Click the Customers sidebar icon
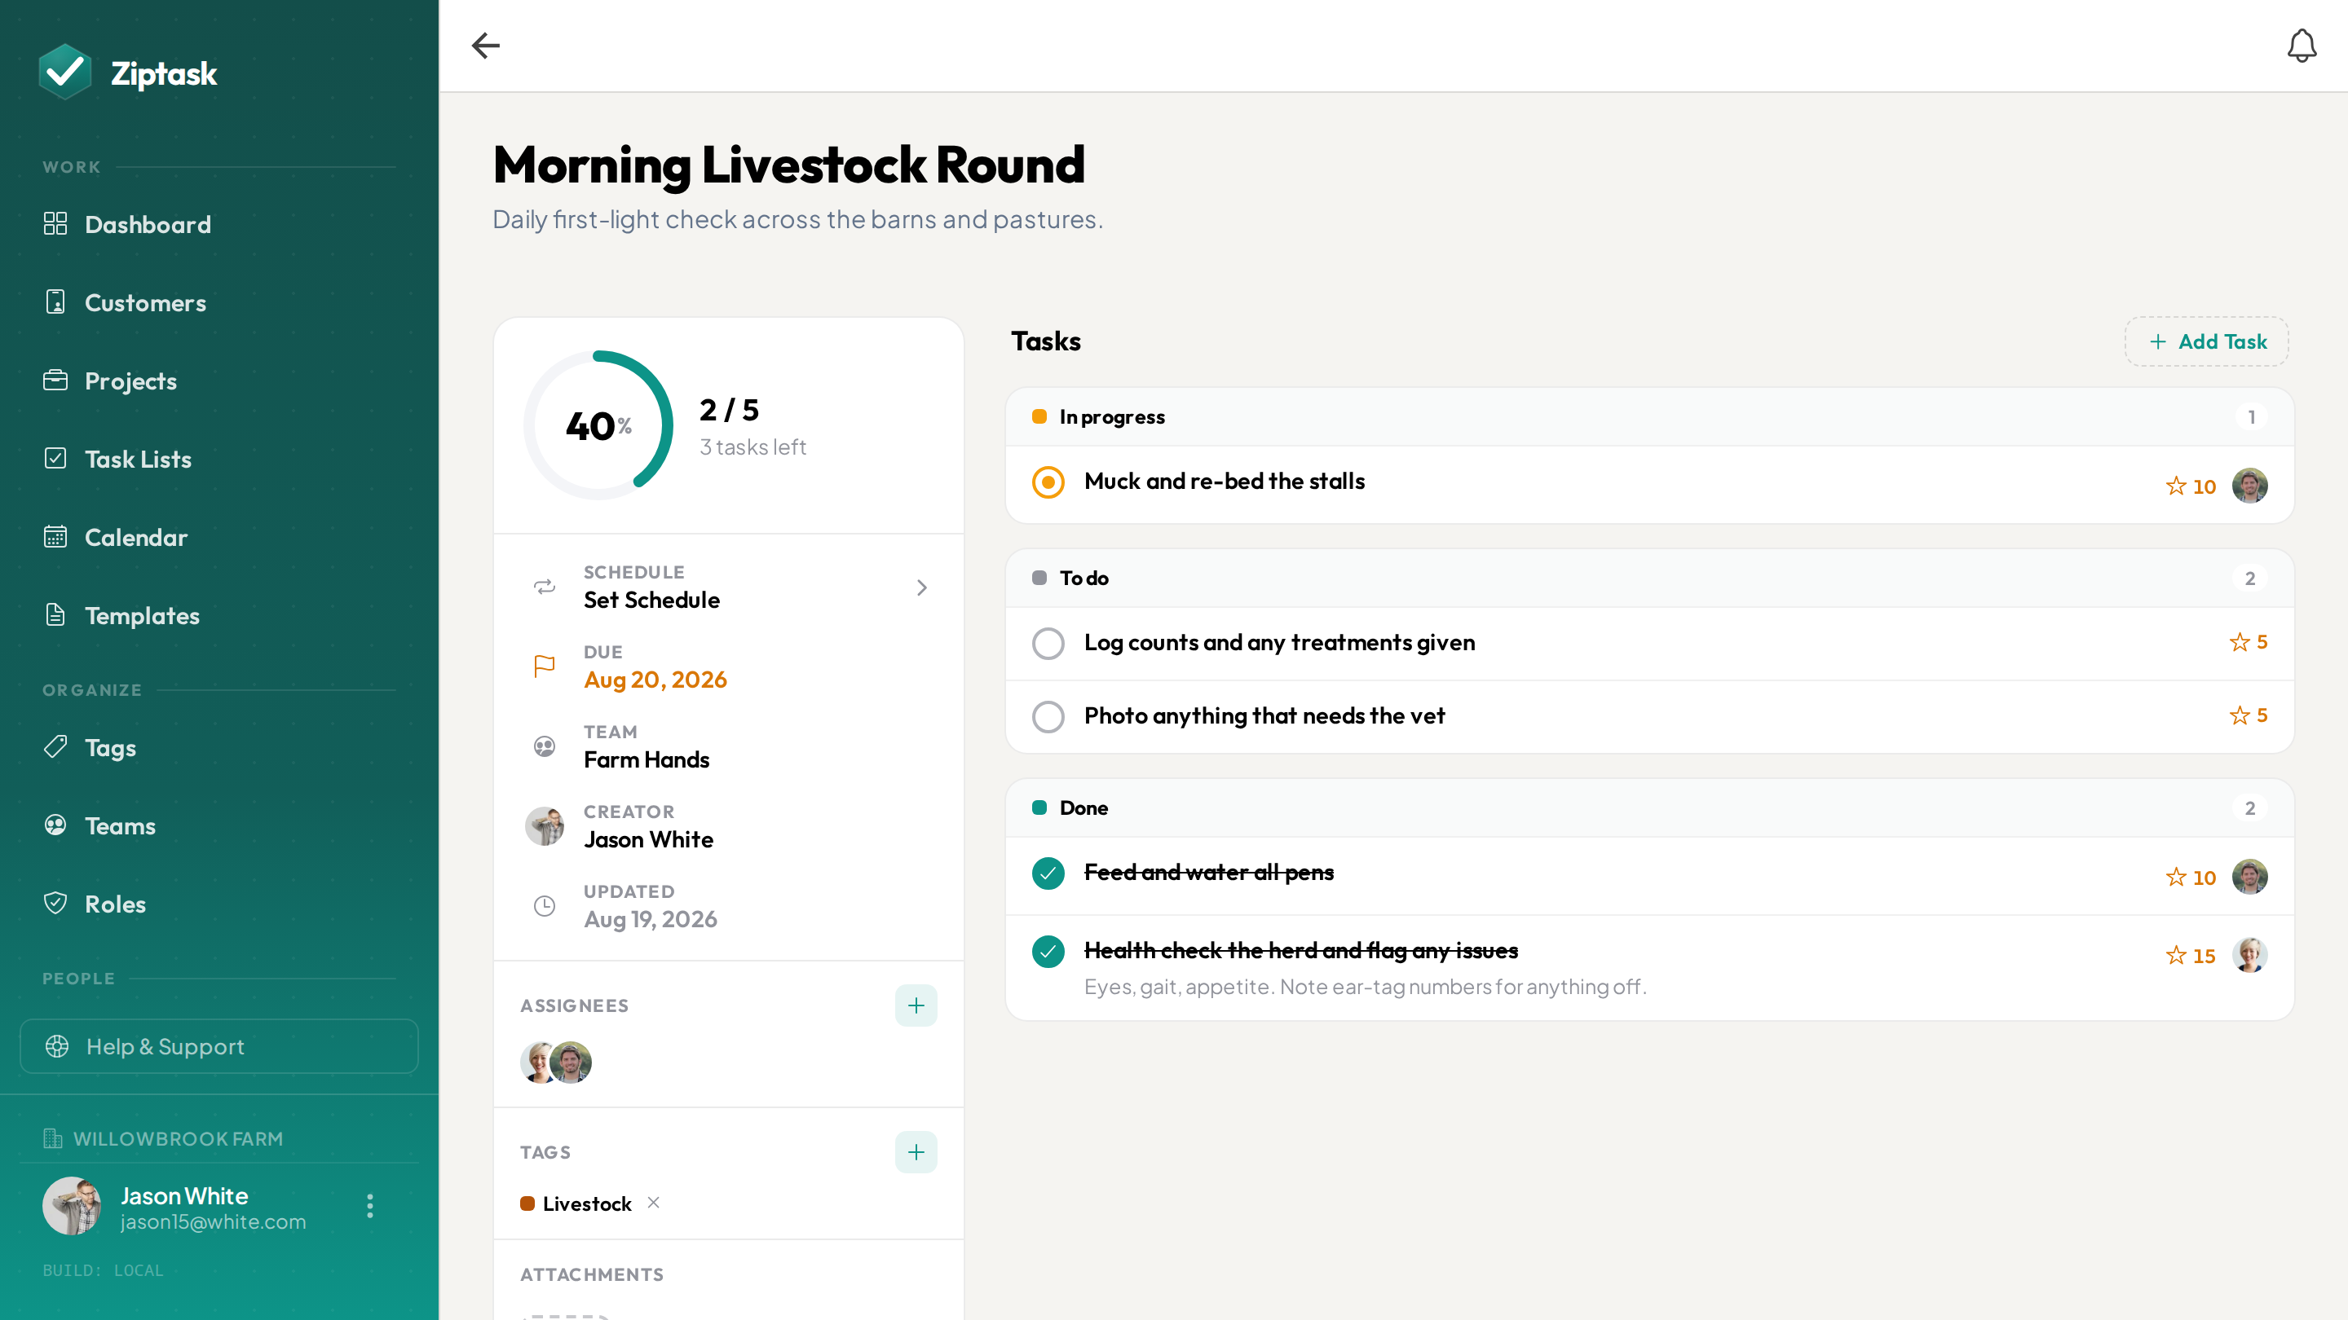 point(55,301)
